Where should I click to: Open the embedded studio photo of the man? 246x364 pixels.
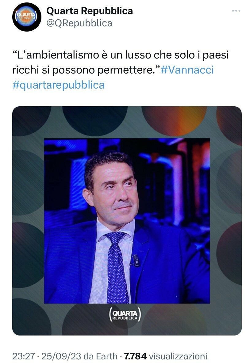click(127, 221)
